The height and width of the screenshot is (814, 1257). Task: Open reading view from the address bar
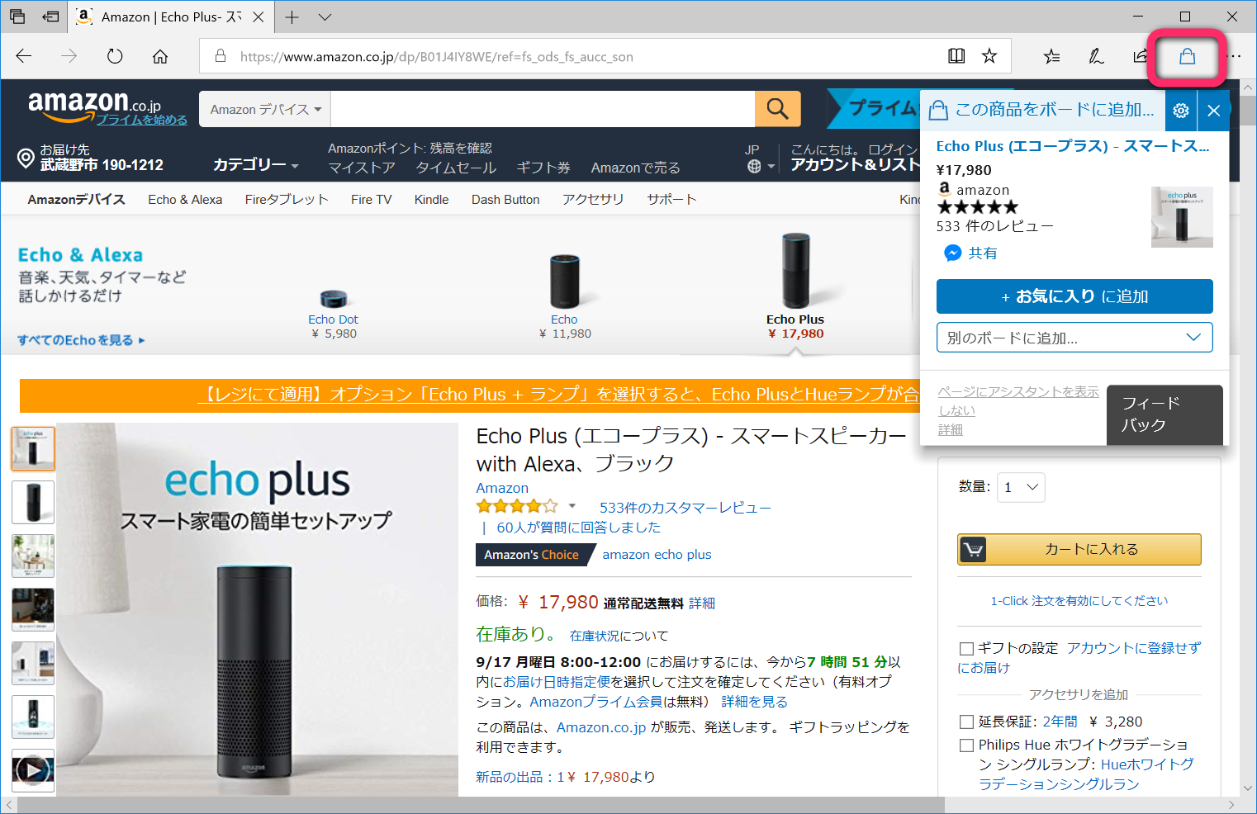click(956, 55)
